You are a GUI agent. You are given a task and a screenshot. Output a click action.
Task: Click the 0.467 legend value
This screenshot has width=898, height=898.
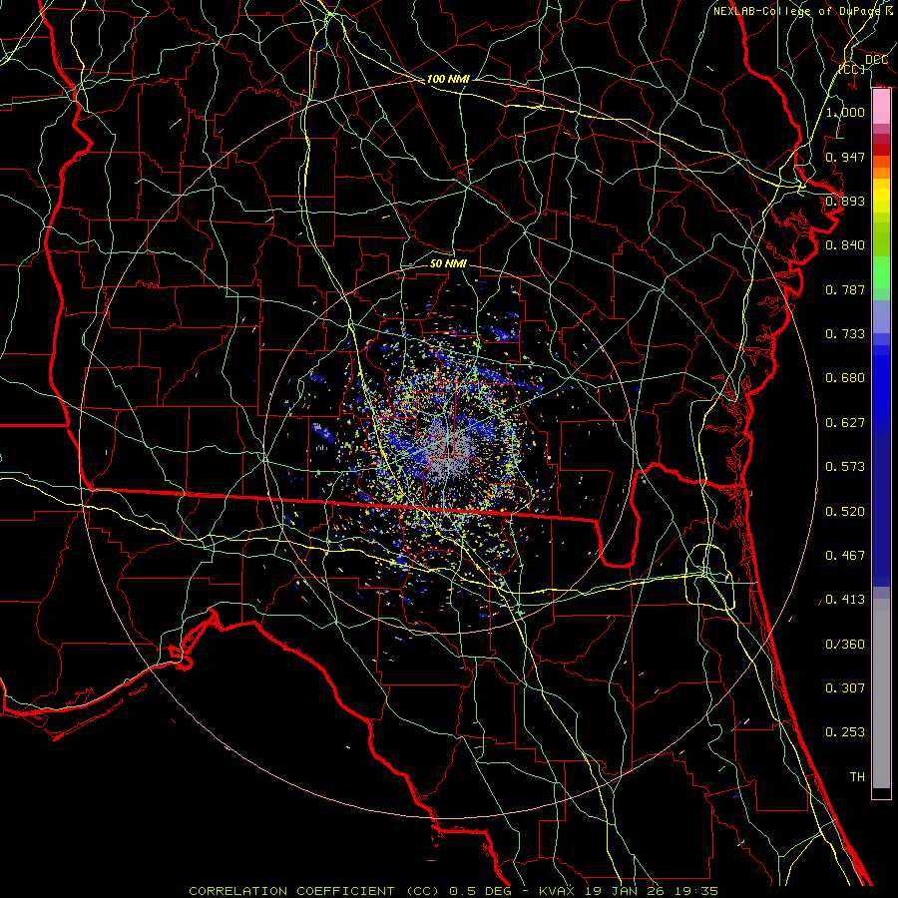pos(845,556)
